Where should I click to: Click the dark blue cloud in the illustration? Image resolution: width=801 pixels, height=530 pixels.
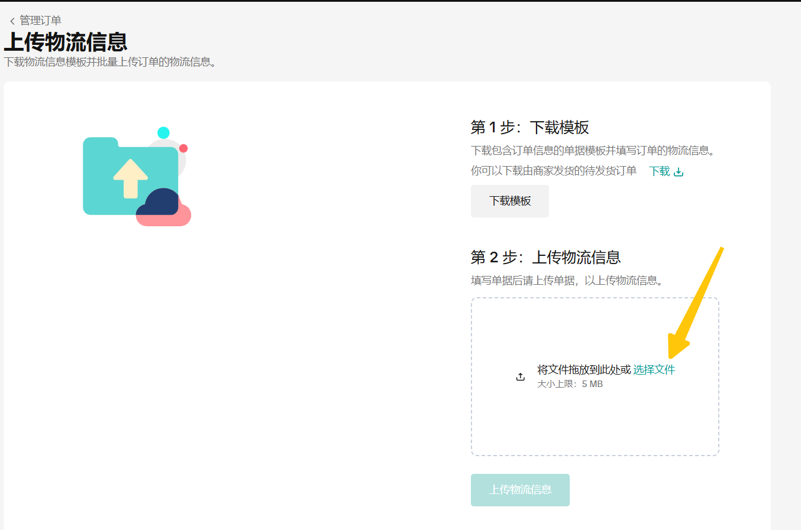[x=158, y=203]
